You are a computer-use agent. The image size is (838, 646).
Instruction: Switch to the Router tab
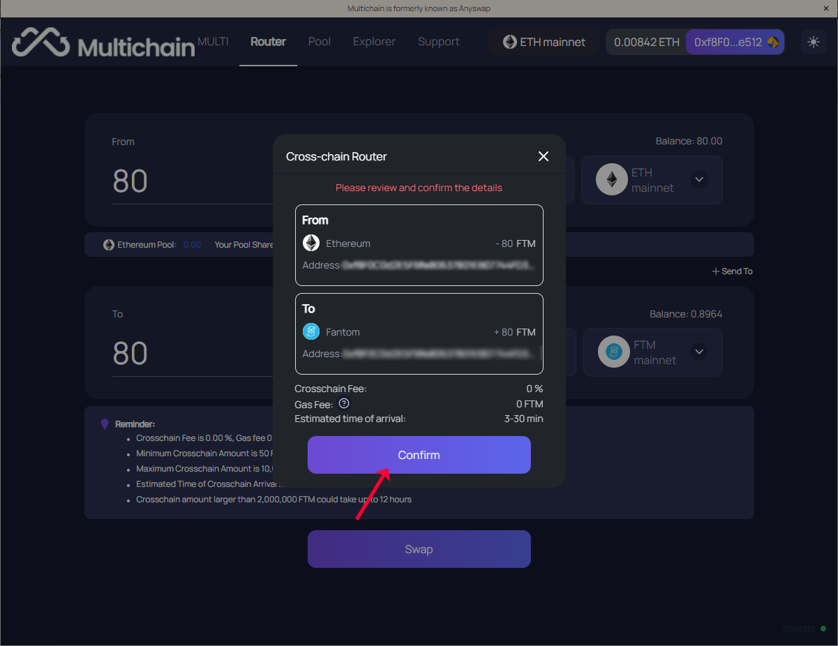pyautogui.click(x=268, y=42)
